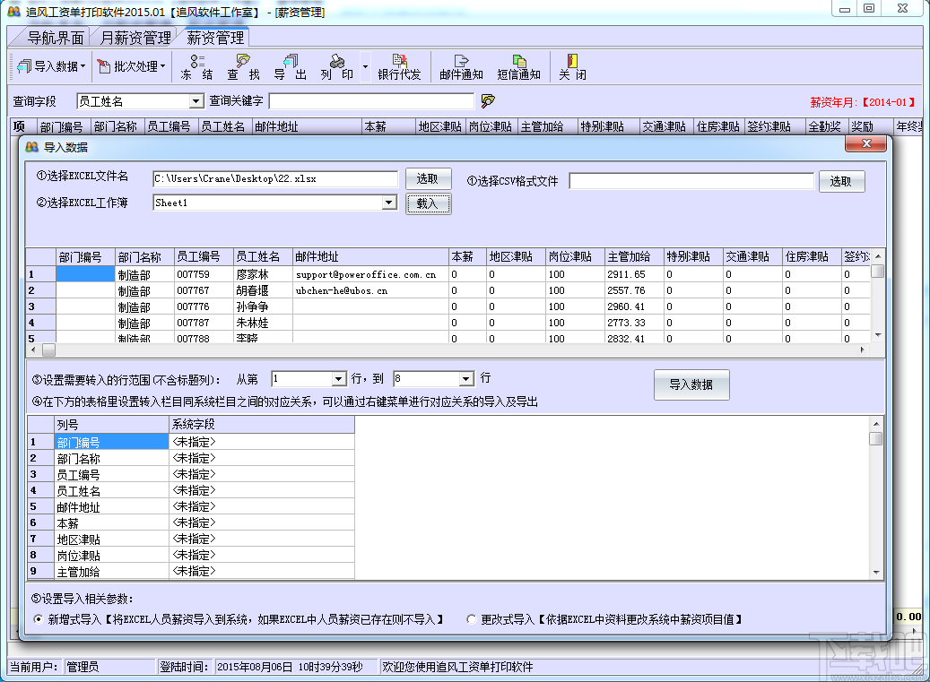The height and width of the screenshot is (682, 930).
Task: Select the 新增式导入 radio option
Action: click(37, 619)
